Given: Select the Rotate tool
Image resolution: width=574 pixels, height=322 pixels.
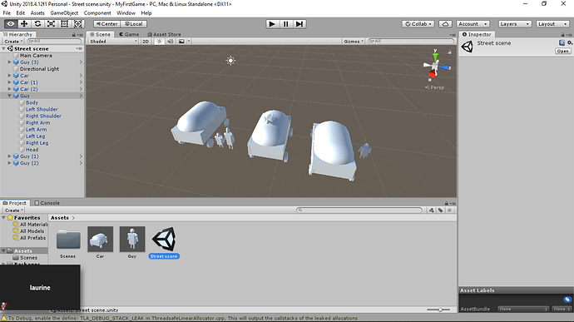Looking at the screenshot, I should [37, 24].
